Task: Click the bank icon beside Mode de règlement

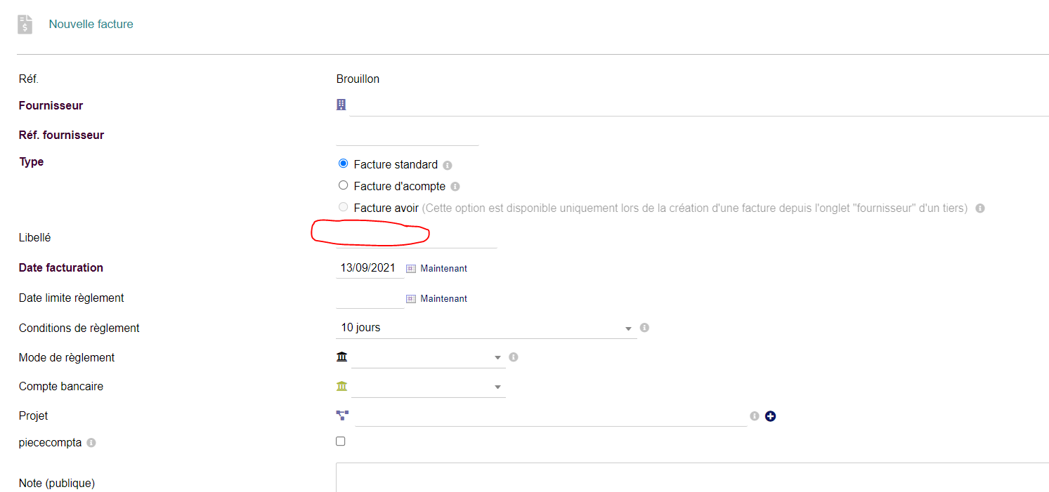Action: pos(341,357)
